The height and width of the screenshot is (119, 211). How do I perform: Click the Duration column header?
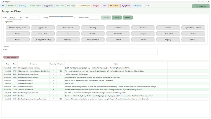point(60,64)
